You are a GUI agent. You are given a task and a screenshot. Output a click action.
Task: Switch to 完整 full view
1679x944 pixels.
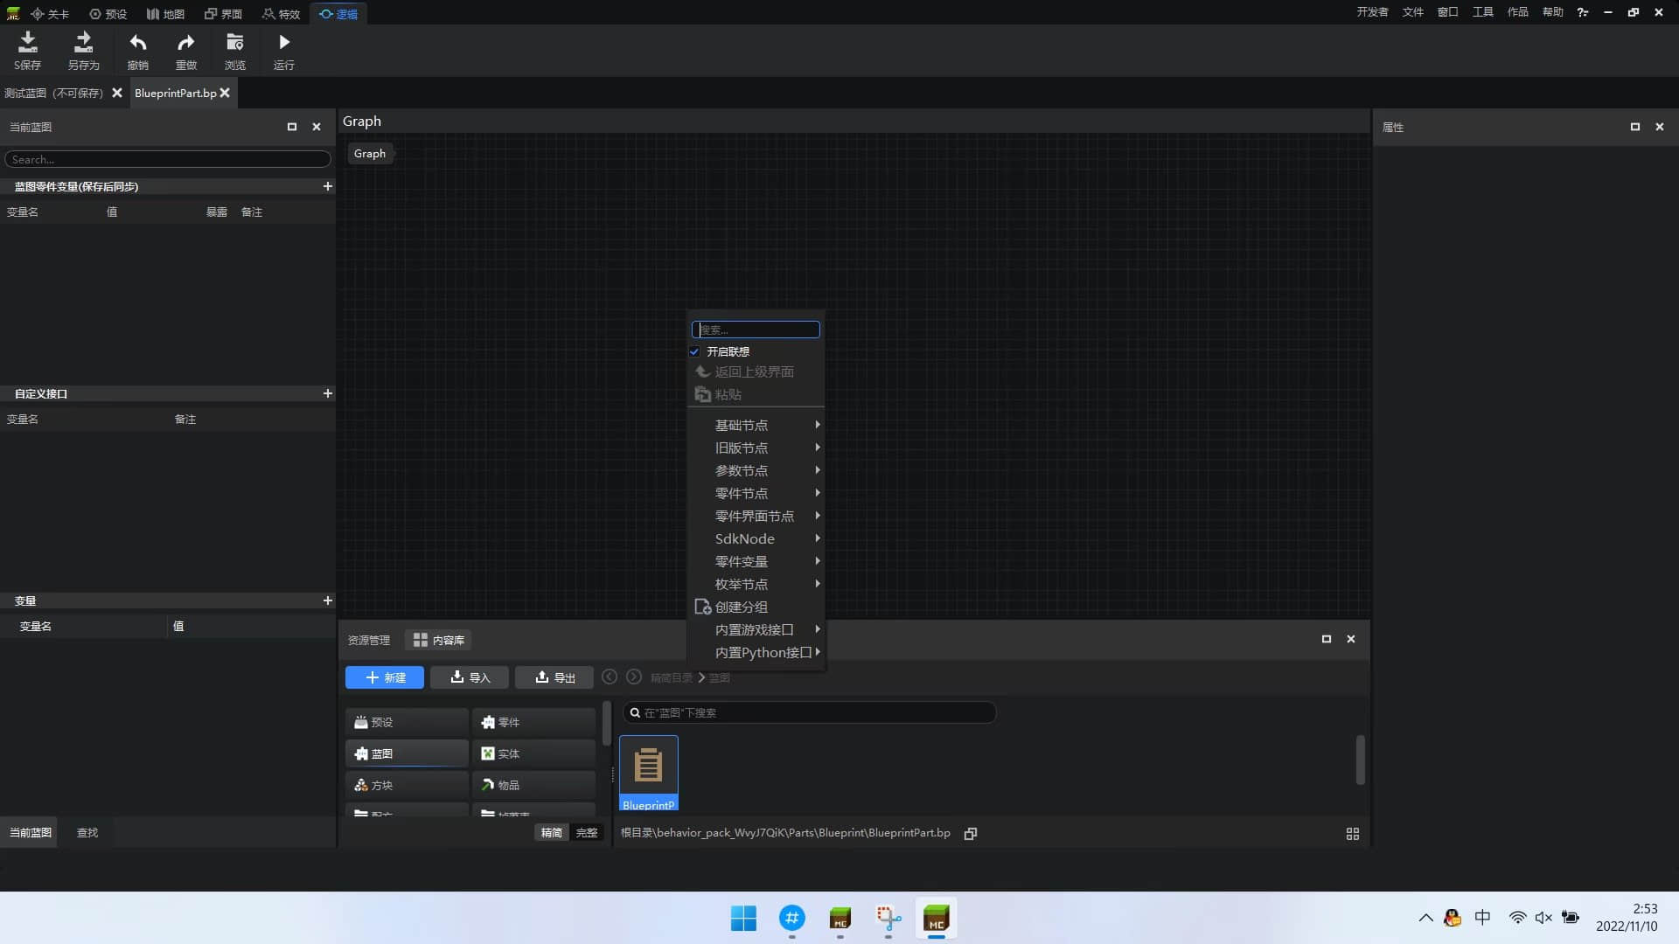(x=587, y=833)
